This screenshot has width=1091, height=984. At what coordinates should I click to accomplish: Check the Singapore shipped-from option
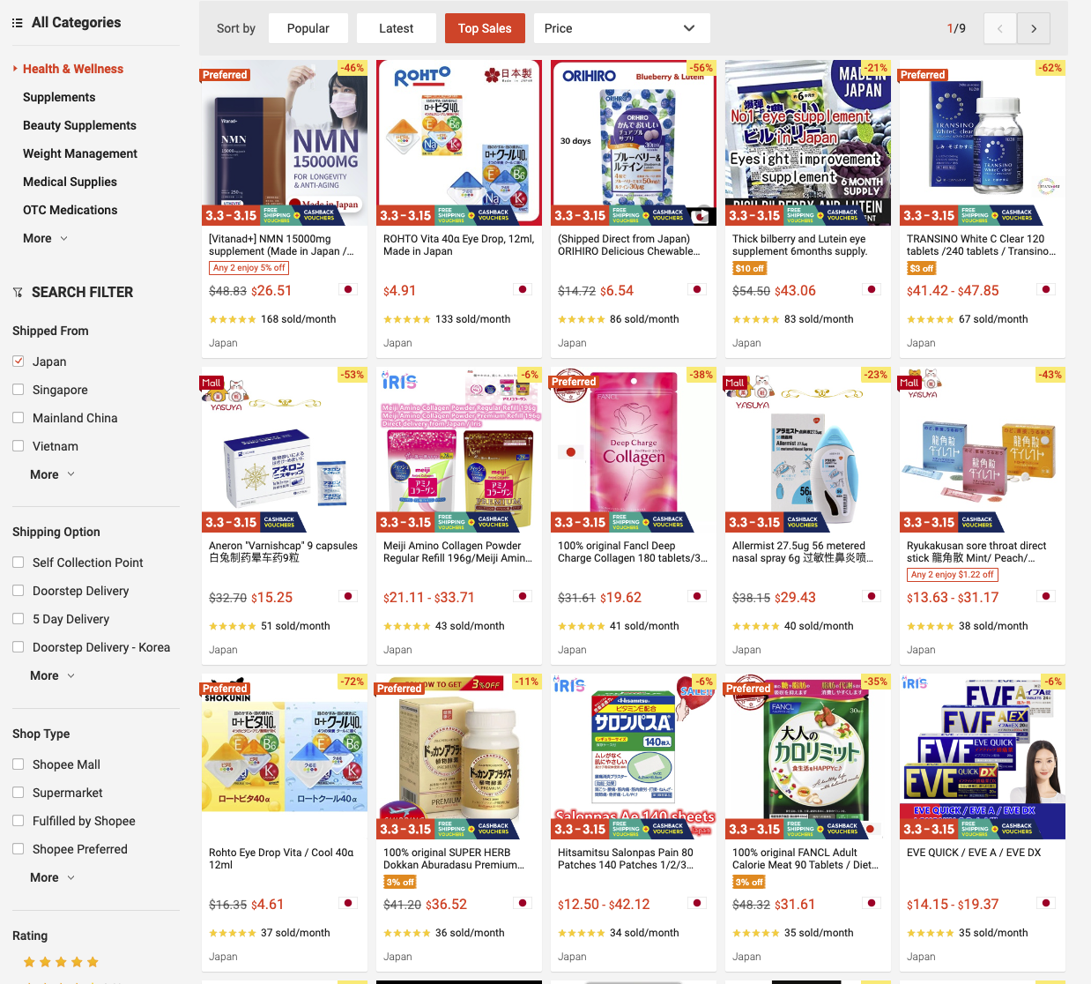[19, 390]
